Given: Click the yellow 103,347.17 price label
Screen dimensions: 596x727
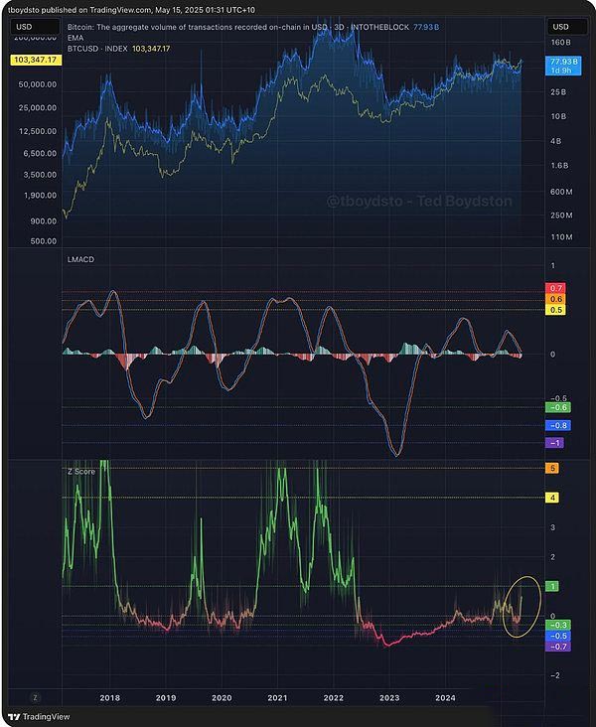Looking at the screenshot, I should click(34, 61).
